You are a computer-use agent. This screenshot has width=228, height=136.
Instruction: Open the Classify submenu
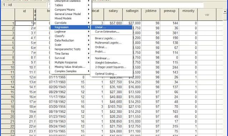[x=71, y=36]
